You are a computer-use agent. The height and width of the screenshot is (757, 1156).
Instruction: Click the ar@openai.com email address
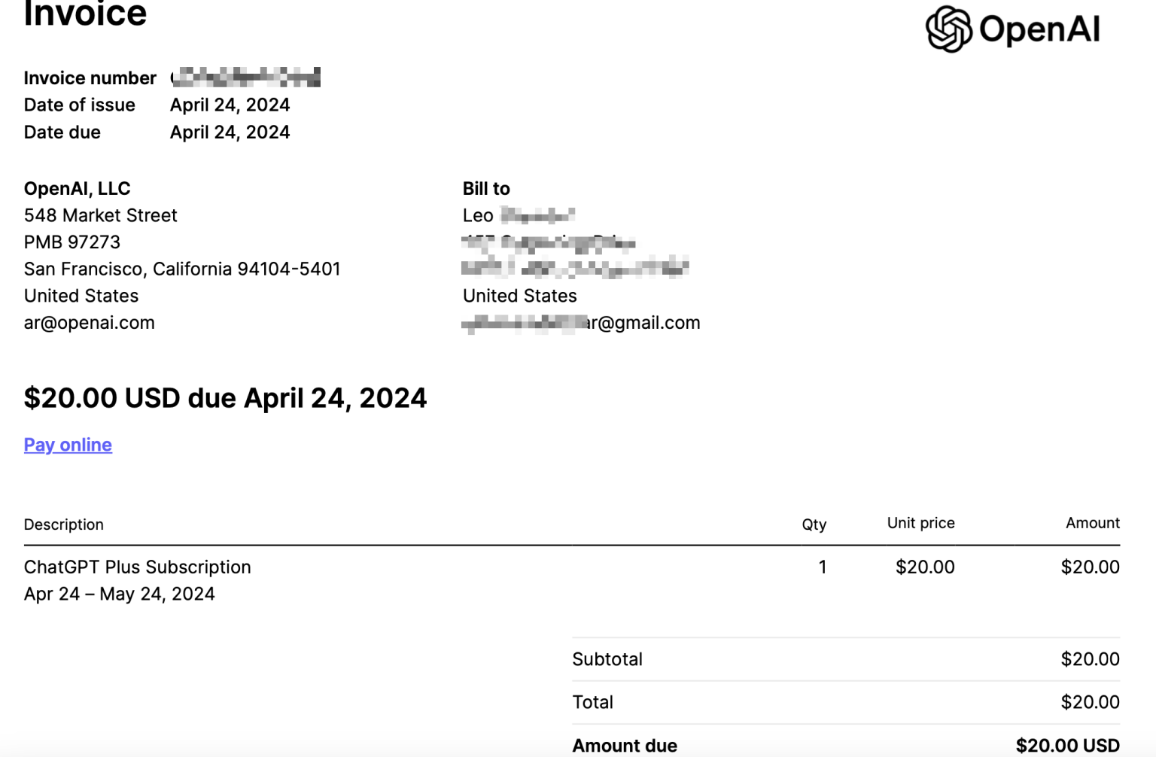pos(89,323)
